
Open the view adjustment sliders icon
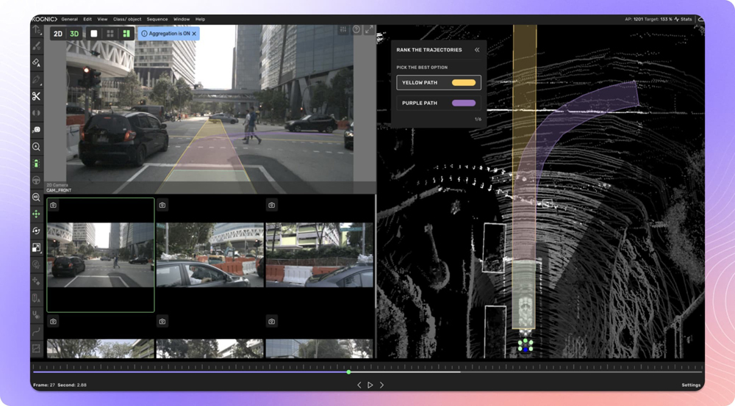tap(343, 30)
